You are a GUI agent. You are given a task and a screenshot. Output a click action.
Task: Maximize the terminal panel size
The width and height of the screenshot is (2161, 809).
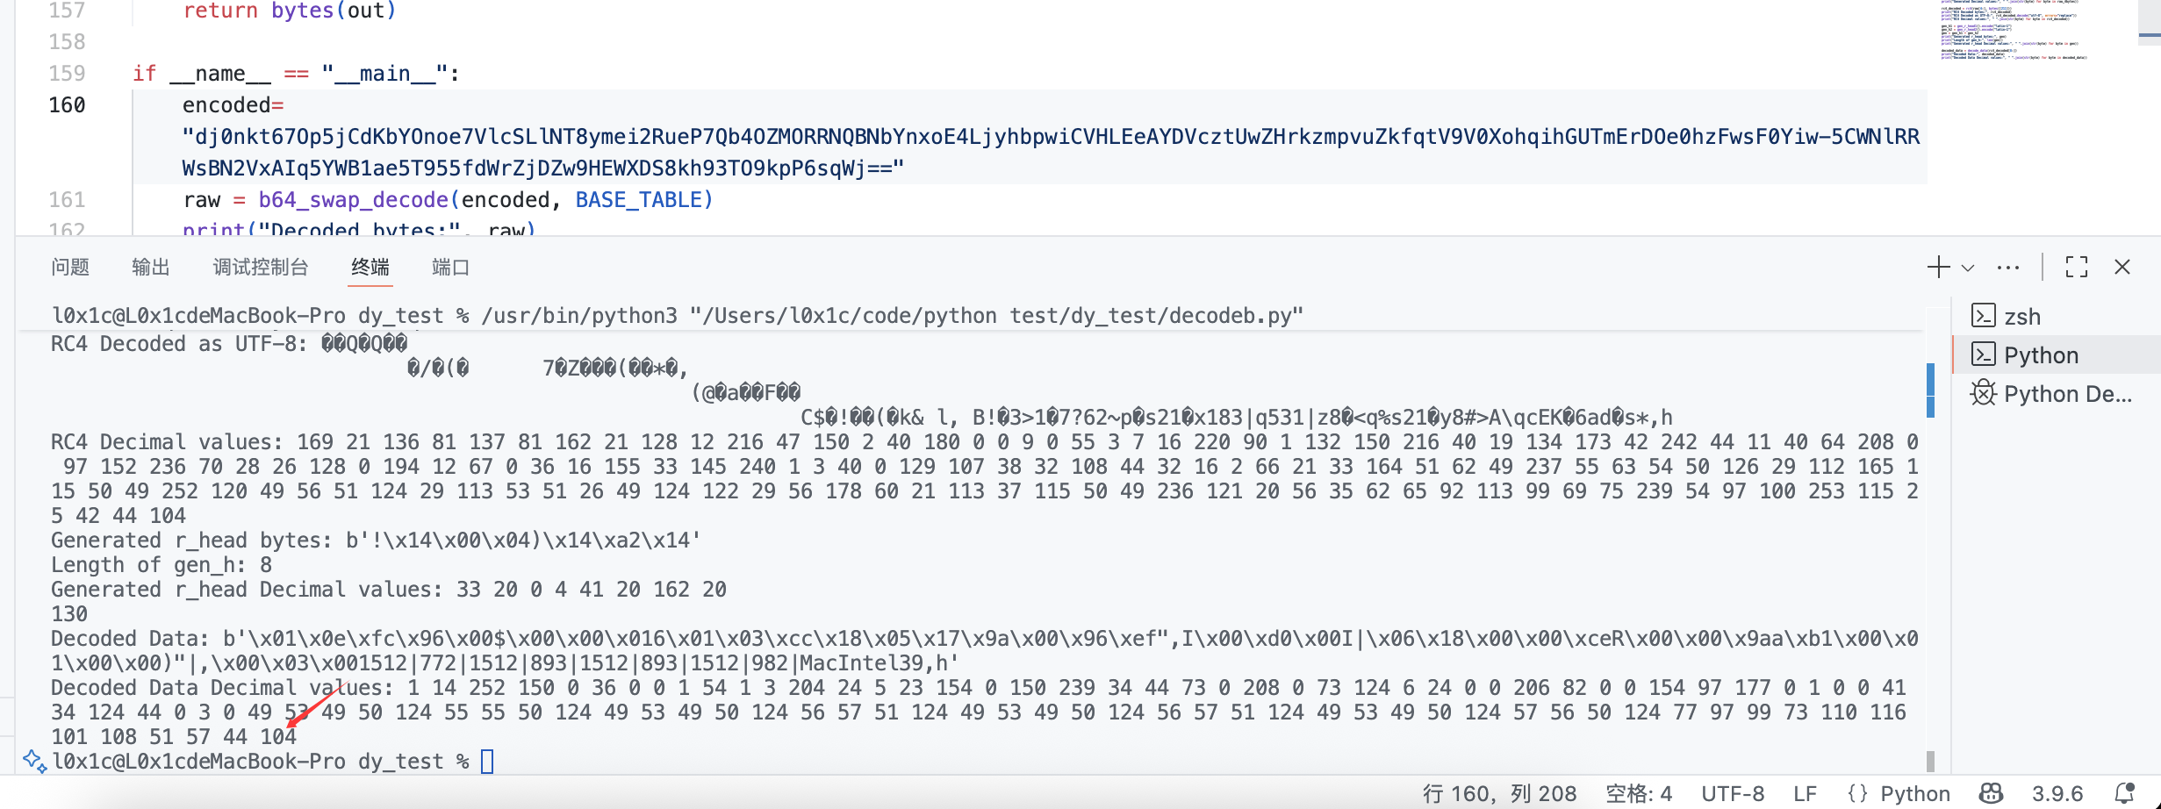(2077, 267)
